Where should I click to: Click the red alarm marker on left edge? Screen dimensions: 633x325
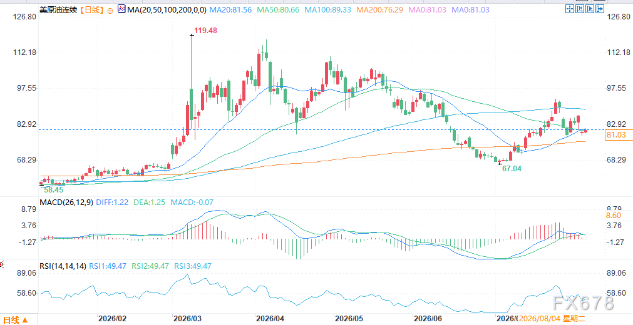2,264
